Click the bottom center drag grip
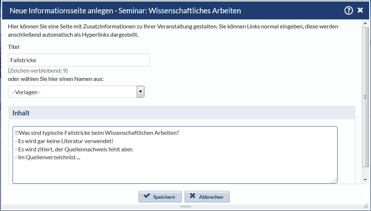Viewport: 371px width, 211px height. click(186, 207)
